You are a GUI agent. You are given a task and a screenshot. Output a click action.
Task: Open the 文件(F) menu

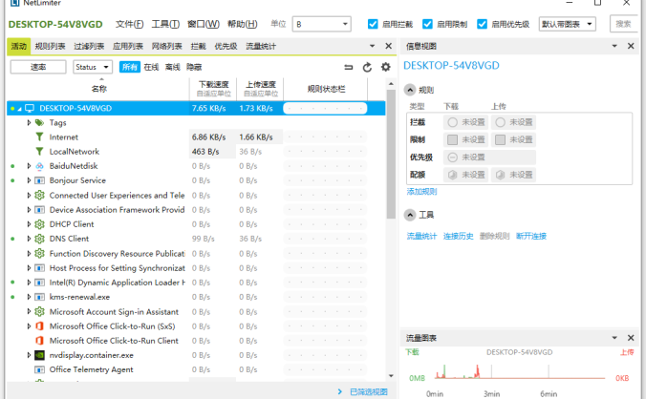[x=129, y=24]
